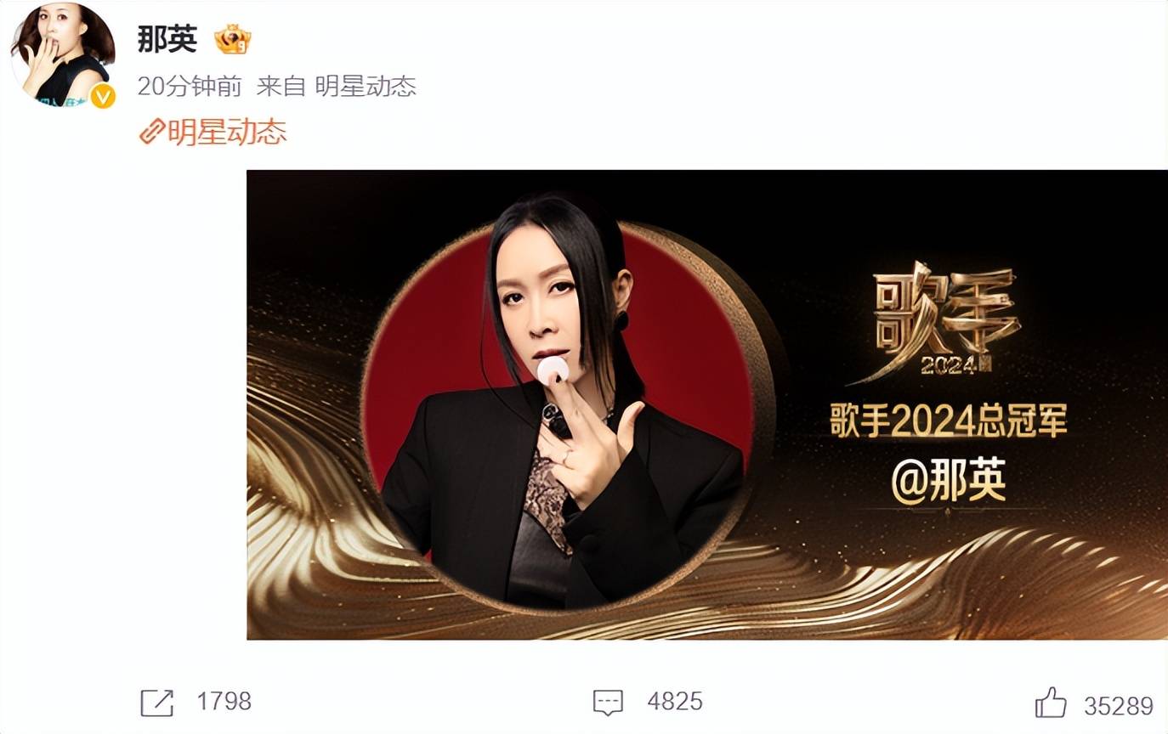Viewport: 1168px width, 734px height.
Task: Click the repost share icon
Action: [x=156, y=703]
